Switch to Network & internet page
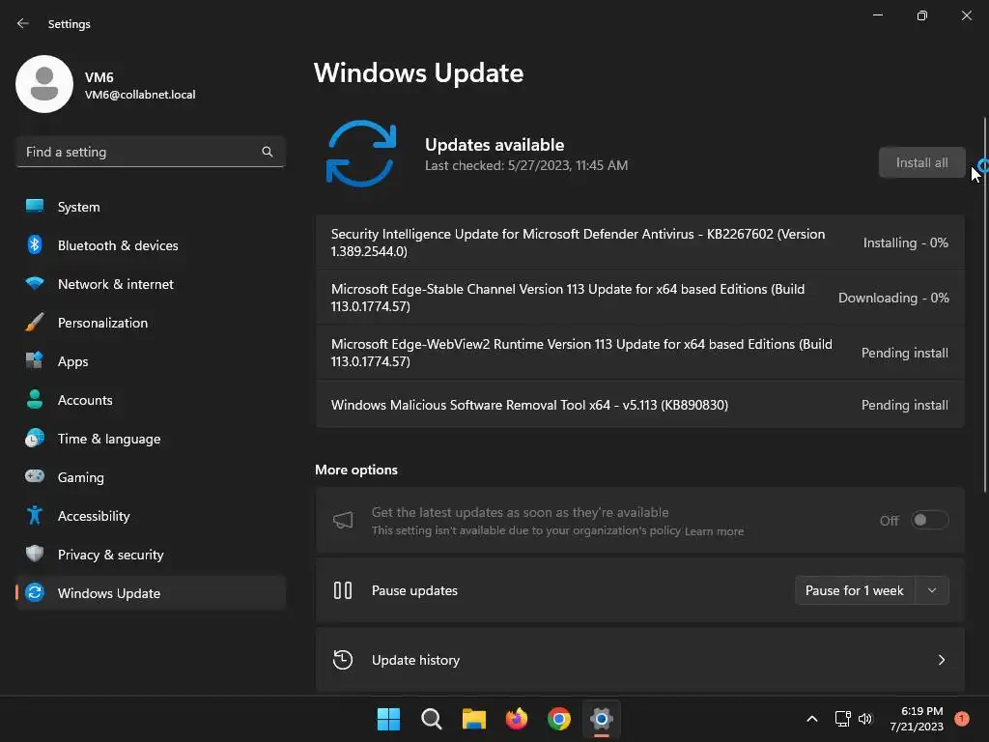The image size is (989, 742). tap(150, 283)
